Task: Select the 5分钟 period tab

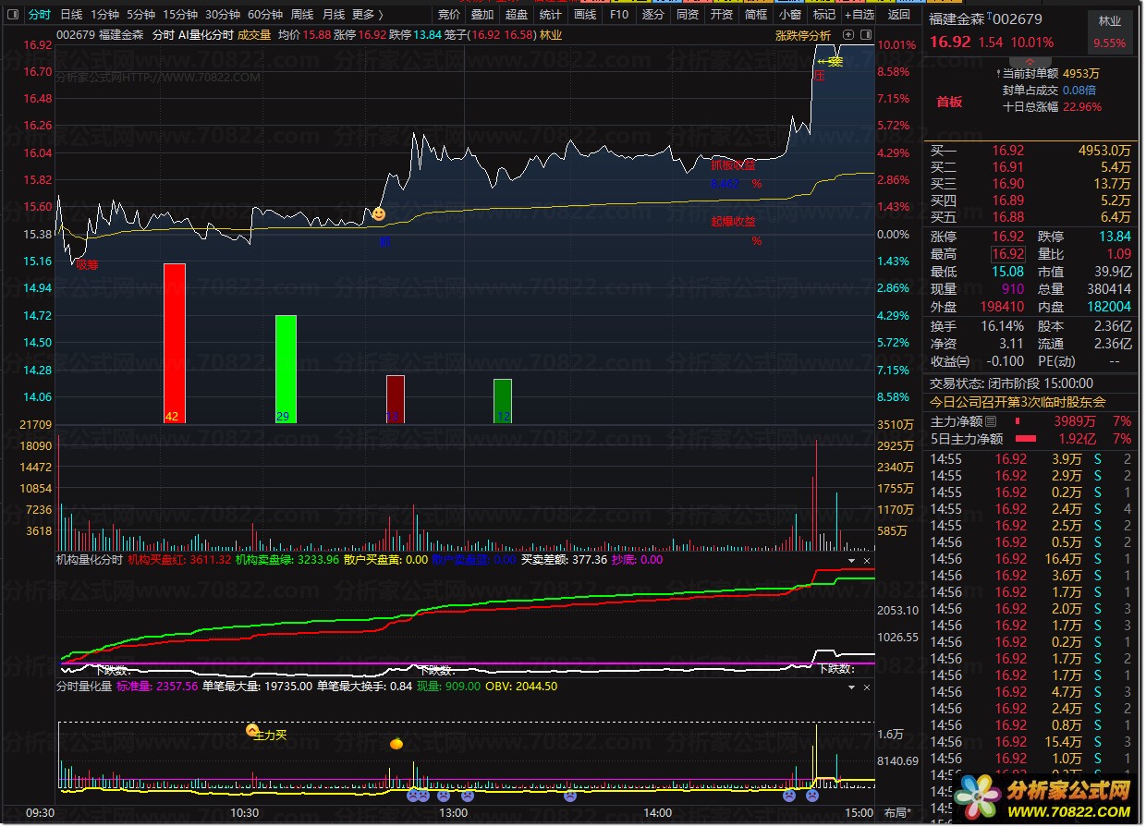Action: 141,14
